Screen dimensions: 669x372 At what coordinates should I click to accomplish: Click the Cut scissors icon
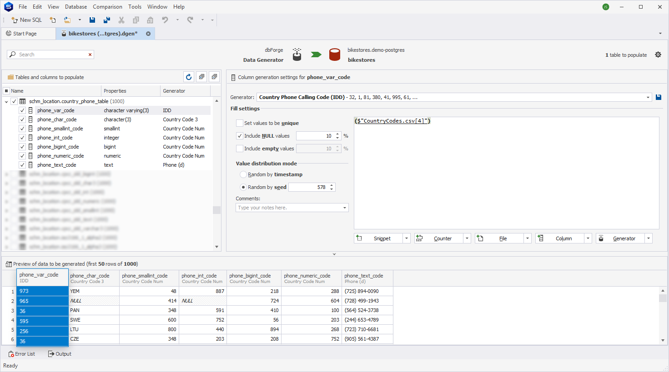[121, 20]
